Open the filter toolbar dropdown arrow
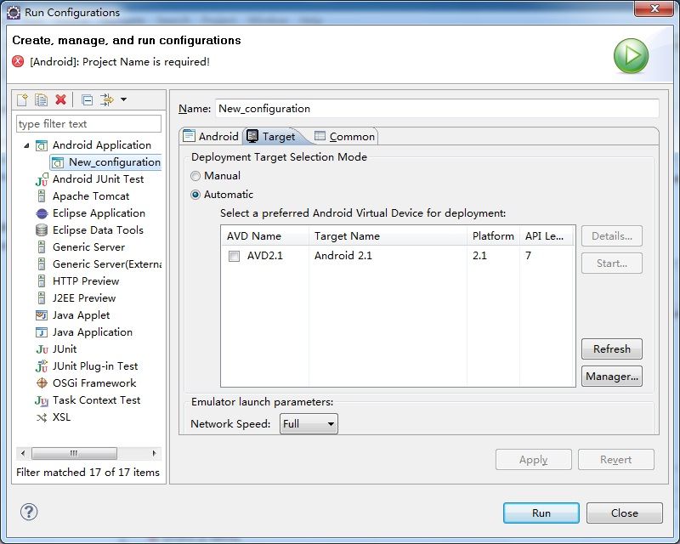The height and width of the screenshot is (544, 680). click(x=123, y=99)
